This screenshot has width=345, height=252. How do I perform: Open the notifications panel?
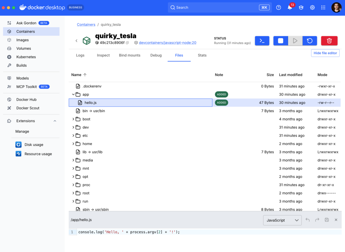290,7
